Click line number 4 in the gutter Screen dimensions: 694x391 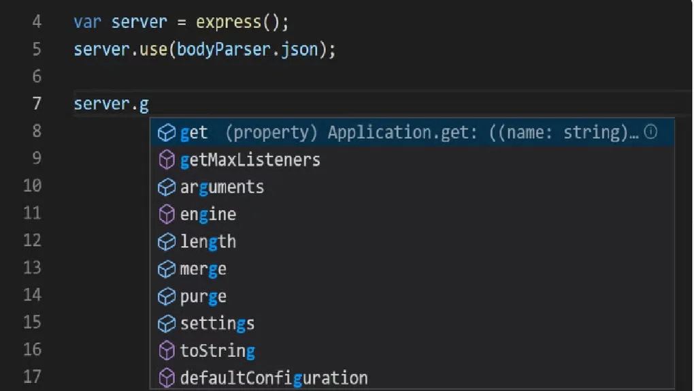coord(37,22)
